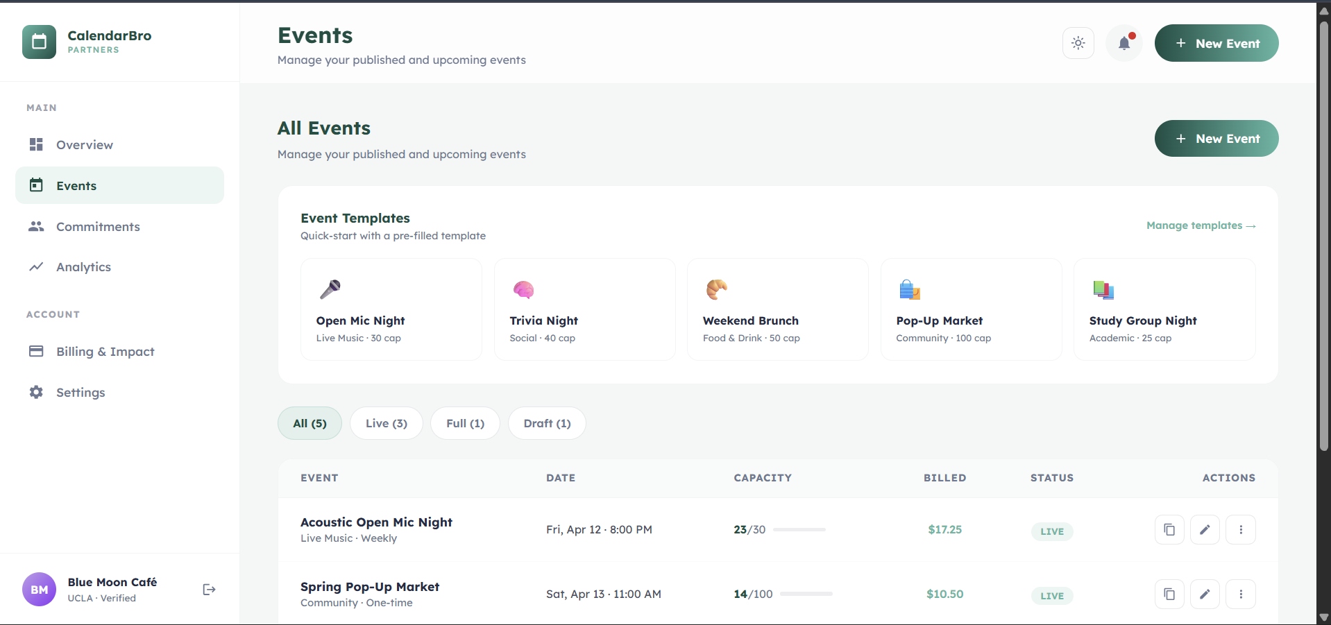Open notifications via the bell icon
This screenshot has width=1331, height=625.
(x=1124, y=43)
